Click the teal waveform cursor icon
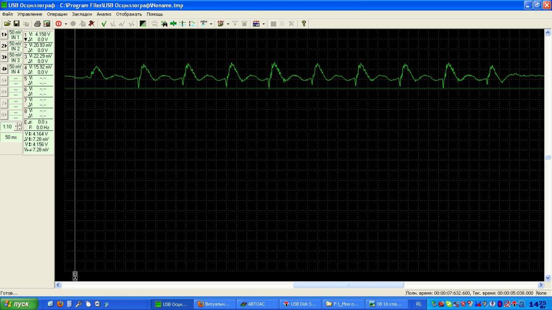The height and width of the screenshot is (310, 552). [x=192, y=23]
